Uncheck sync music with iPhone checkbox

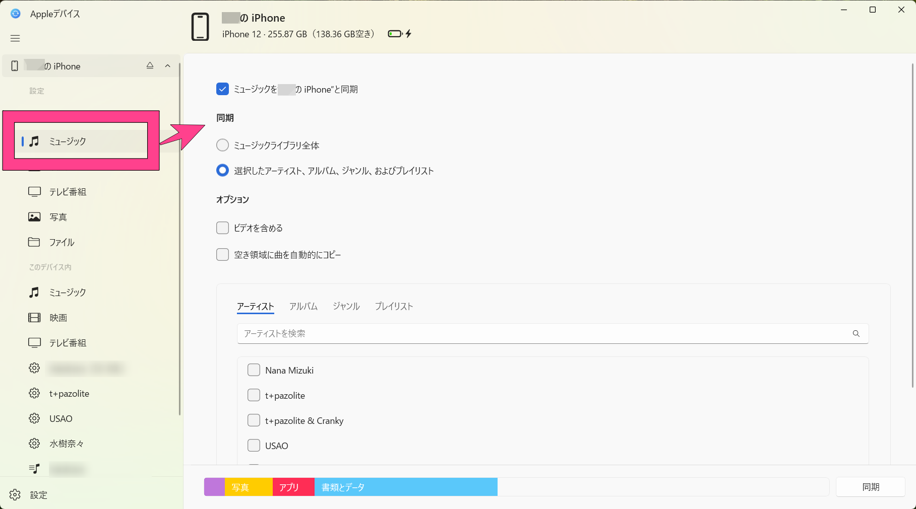coord(222,89)
